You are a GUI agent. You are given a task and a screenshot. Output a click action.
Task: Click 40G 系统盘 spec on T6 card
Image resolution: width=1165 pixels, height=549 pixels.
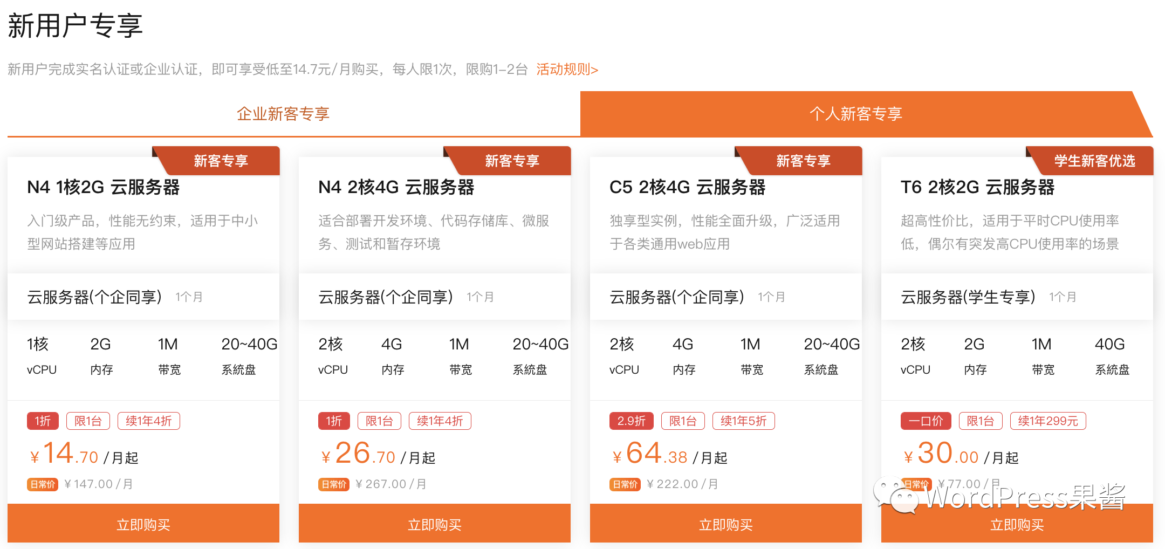[1112, 355]
